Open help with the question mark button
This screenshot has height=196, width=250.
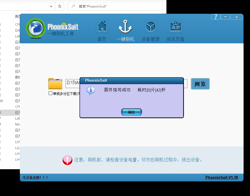pyautogui.click(x=216, y=17)
